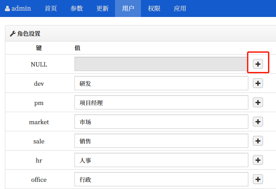Go to the 参数 tab
Screen dimensions: 276x189
77,8
